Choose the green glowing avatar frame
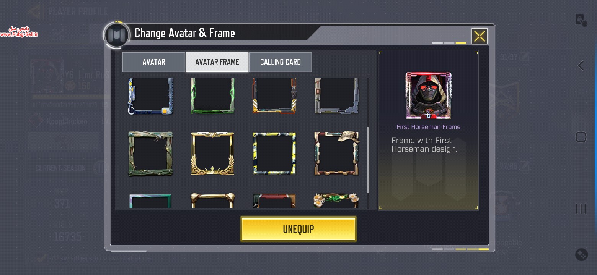597x275 pixels. [x=212, y=96]
